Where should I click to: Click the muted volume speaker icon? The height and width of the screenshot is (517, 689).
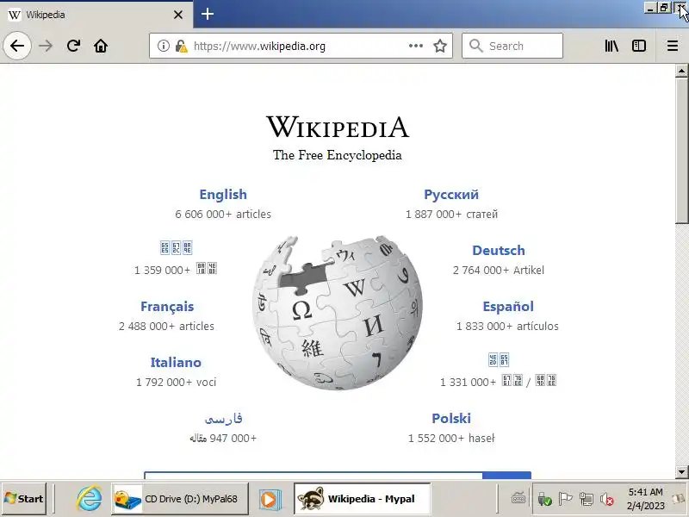click(x=607, y=499)
